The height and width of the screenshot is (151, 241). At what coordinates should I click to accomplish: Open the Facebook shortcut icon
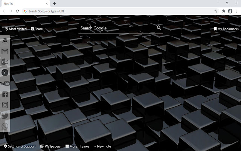(x=5, y=94)
